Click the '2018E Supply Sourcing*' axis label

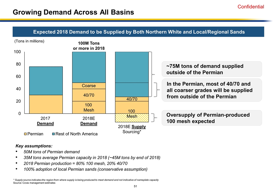pos(132,129)
